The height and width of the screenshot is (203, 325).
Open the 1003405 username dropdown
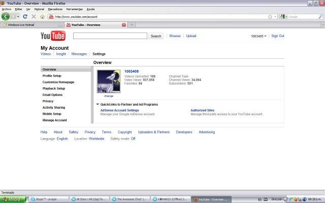(258, 36)
